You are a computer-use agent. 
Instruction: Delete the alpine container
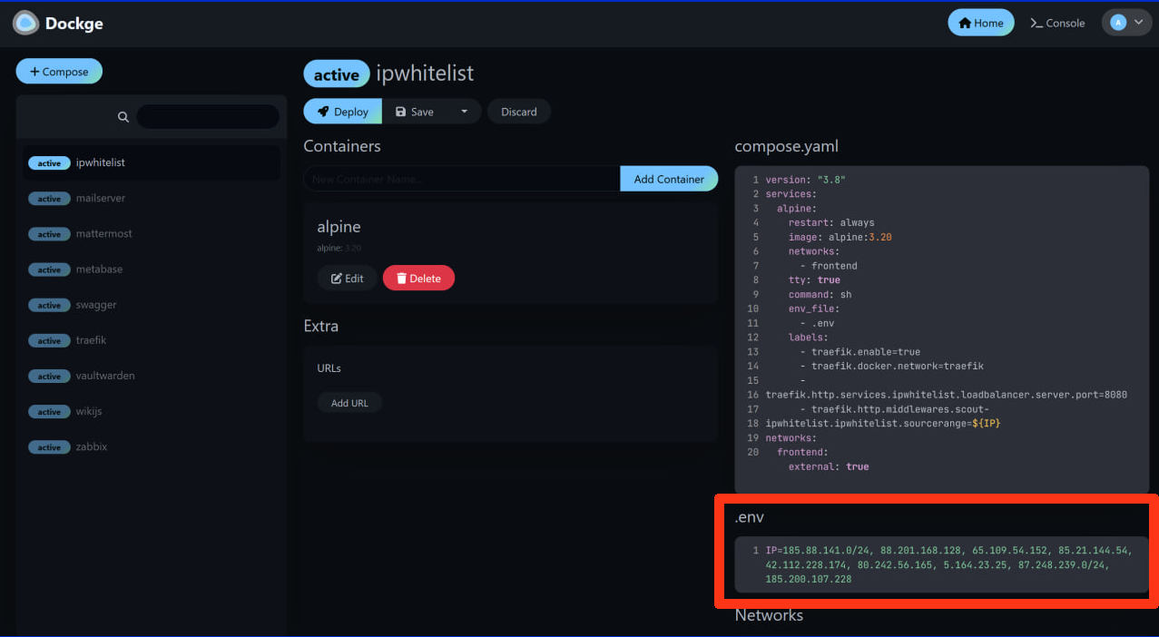pyautogui.click(x=418, y=279)
